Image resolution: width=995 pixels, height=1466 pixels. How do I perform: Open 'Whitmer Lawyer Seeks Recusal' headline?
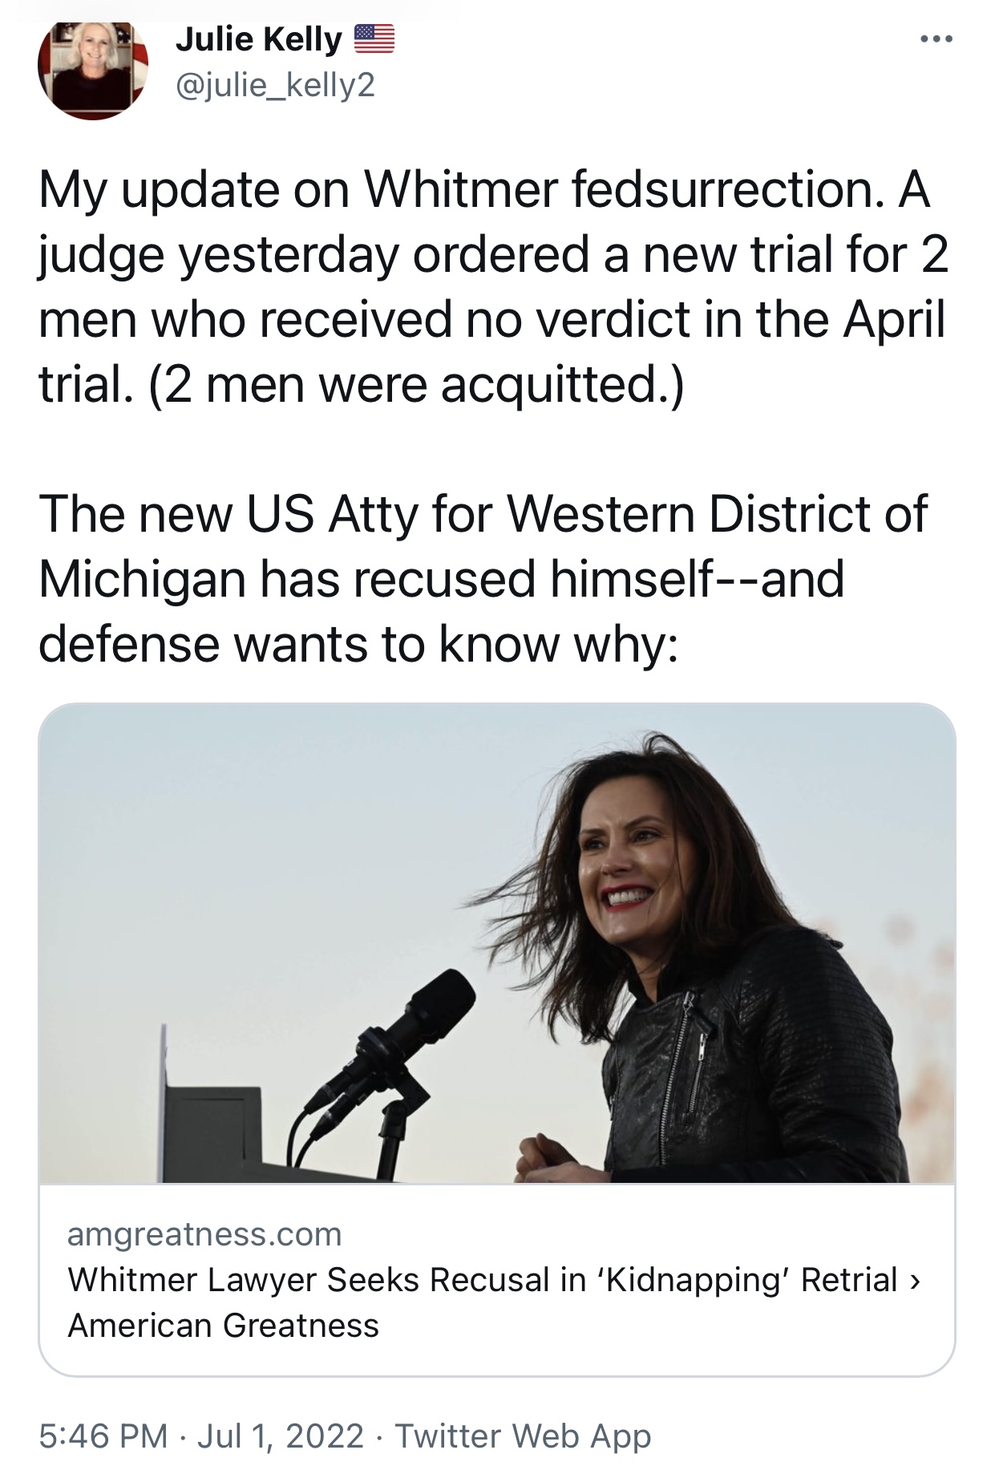click(481, 1279)
